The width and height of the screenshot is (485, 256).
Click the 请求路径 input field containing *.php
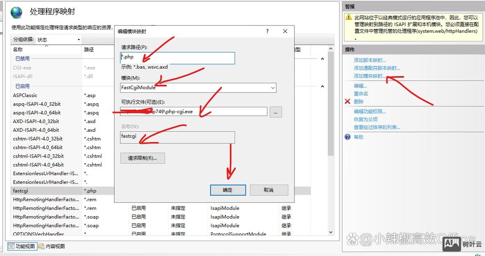[177, 58]
